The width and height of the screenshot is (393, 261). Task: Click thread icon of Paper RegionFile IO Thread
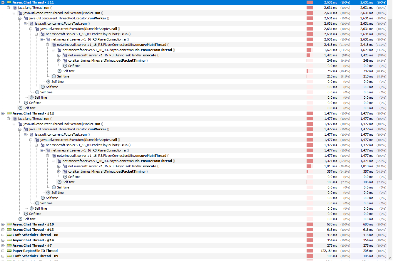pos(9,251)
